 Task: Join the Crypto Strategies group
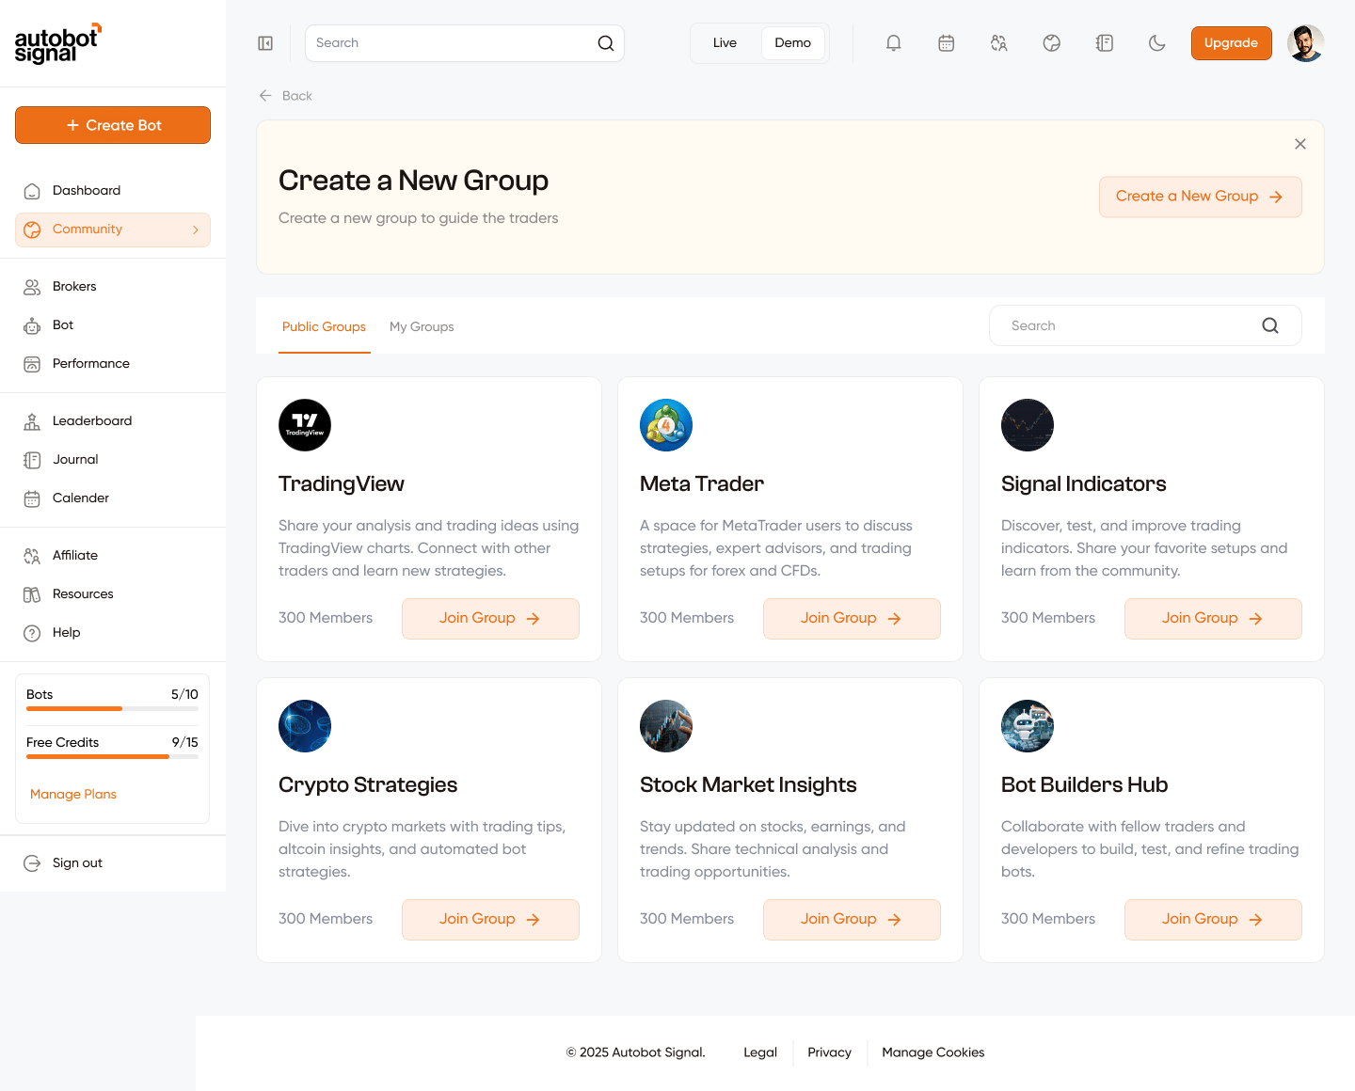click(490, 920)
